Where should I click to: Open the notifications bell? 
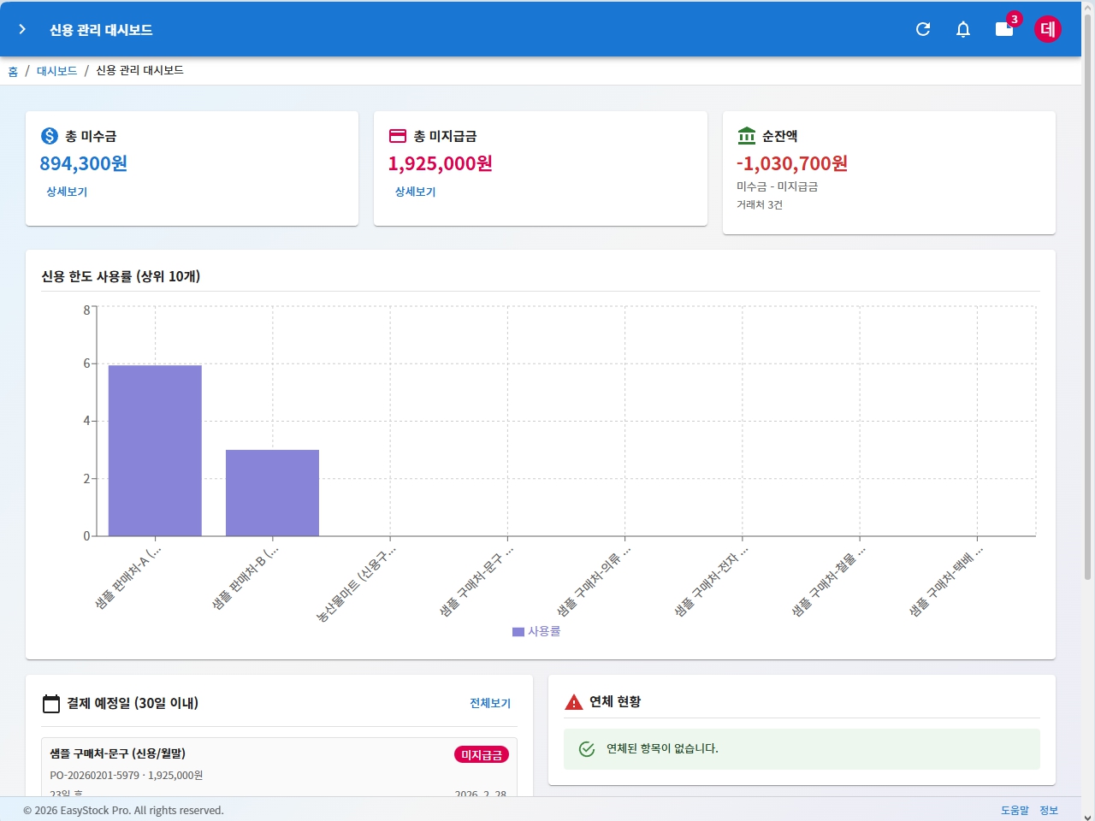click(963, 29)
